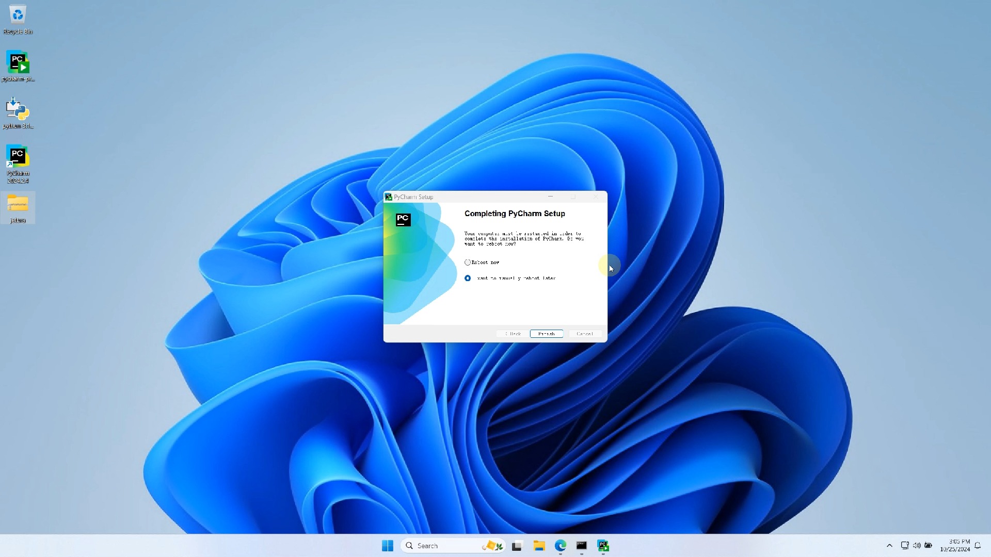
Task: Open Task View from taskbar
Action: coord(517,546)
